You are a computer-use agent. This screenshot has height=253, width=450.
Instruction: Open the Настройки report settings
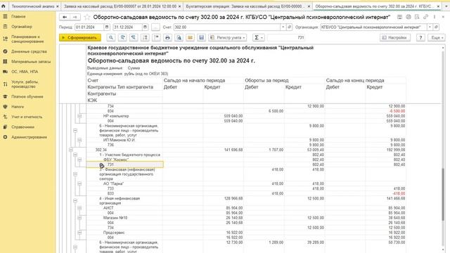395,37
